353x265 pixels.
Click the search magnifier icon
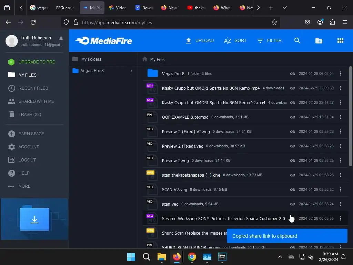[297, 41]
